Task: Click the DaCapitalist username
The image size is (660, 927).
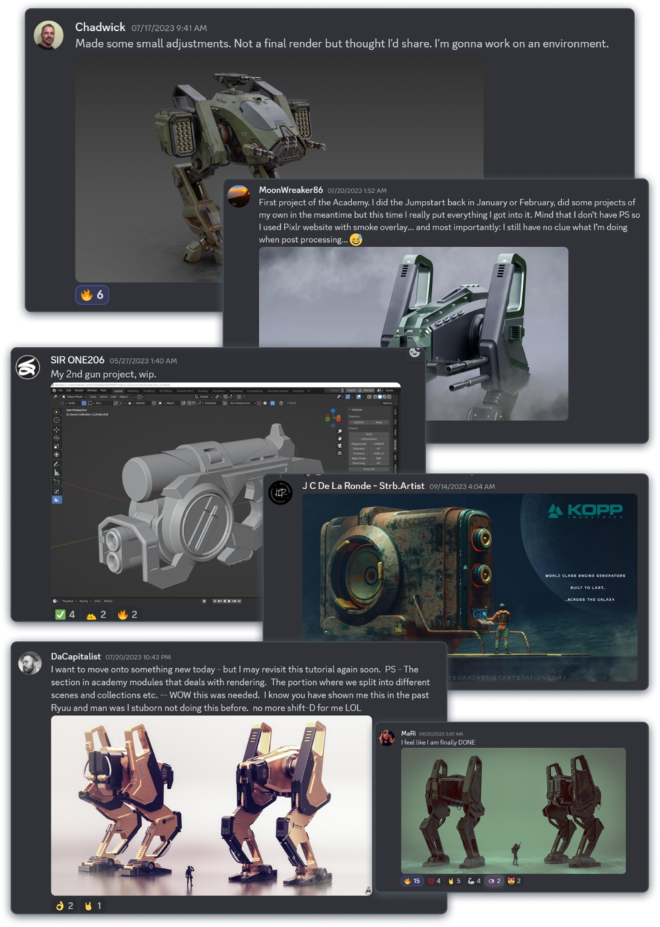Action: [76, 657]
